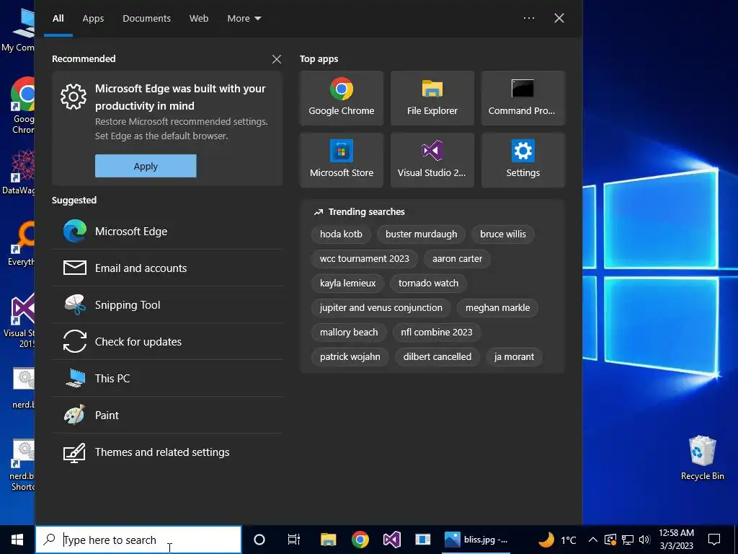The height and width of the screenshot is (554, 738).
Task: Dismiss the Recommended card
Action: [277, 59]
